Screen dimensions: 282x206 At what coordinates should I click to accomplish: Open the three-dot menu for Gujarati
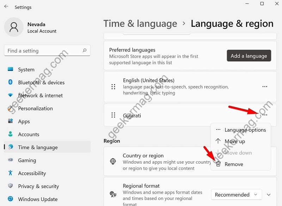pyautogui.click(x=265, y=115)
